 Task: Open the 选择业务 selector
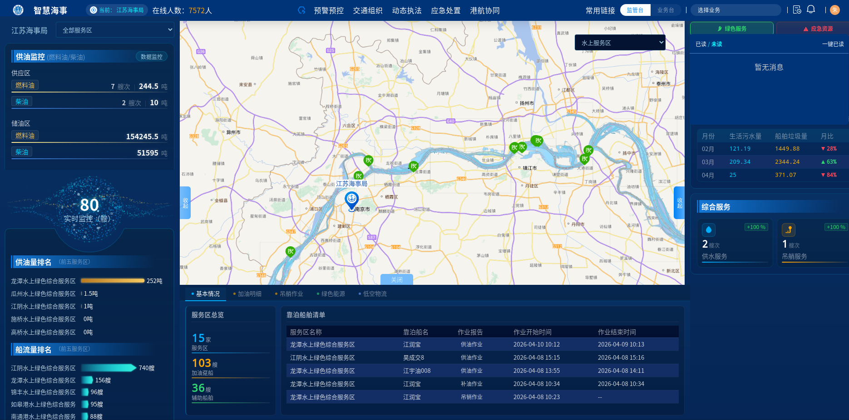click(735, 10)
